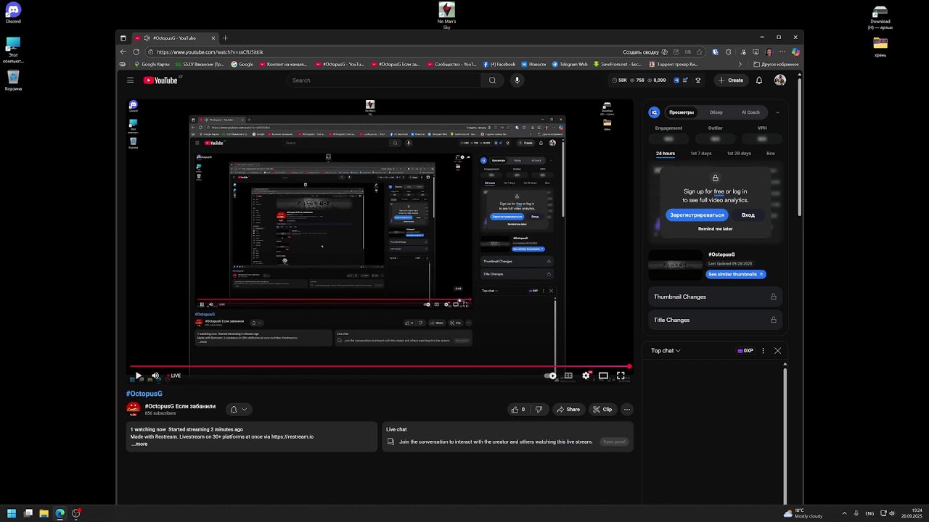Open Discord desktop shortcut
Image resolution: width=929 pixels, height=522 pixels.
pos(13,13)
